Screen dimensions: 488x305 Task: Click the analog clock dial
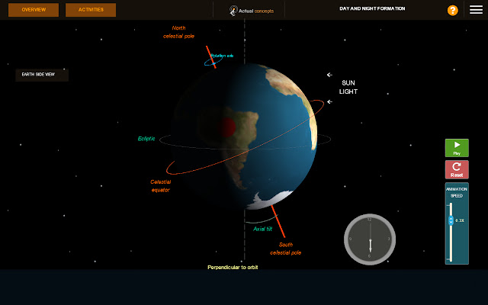[x=369, y=239]
